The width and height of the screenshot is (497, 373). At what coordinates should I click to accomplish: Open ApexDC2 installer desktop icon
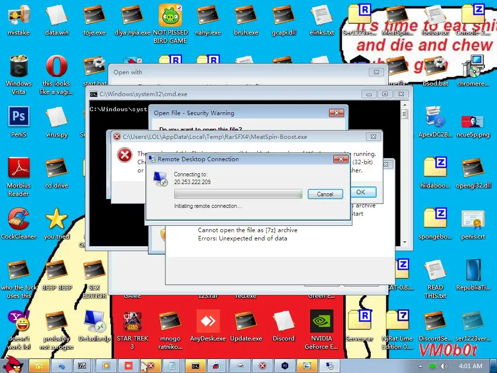[x=435, y=122]
